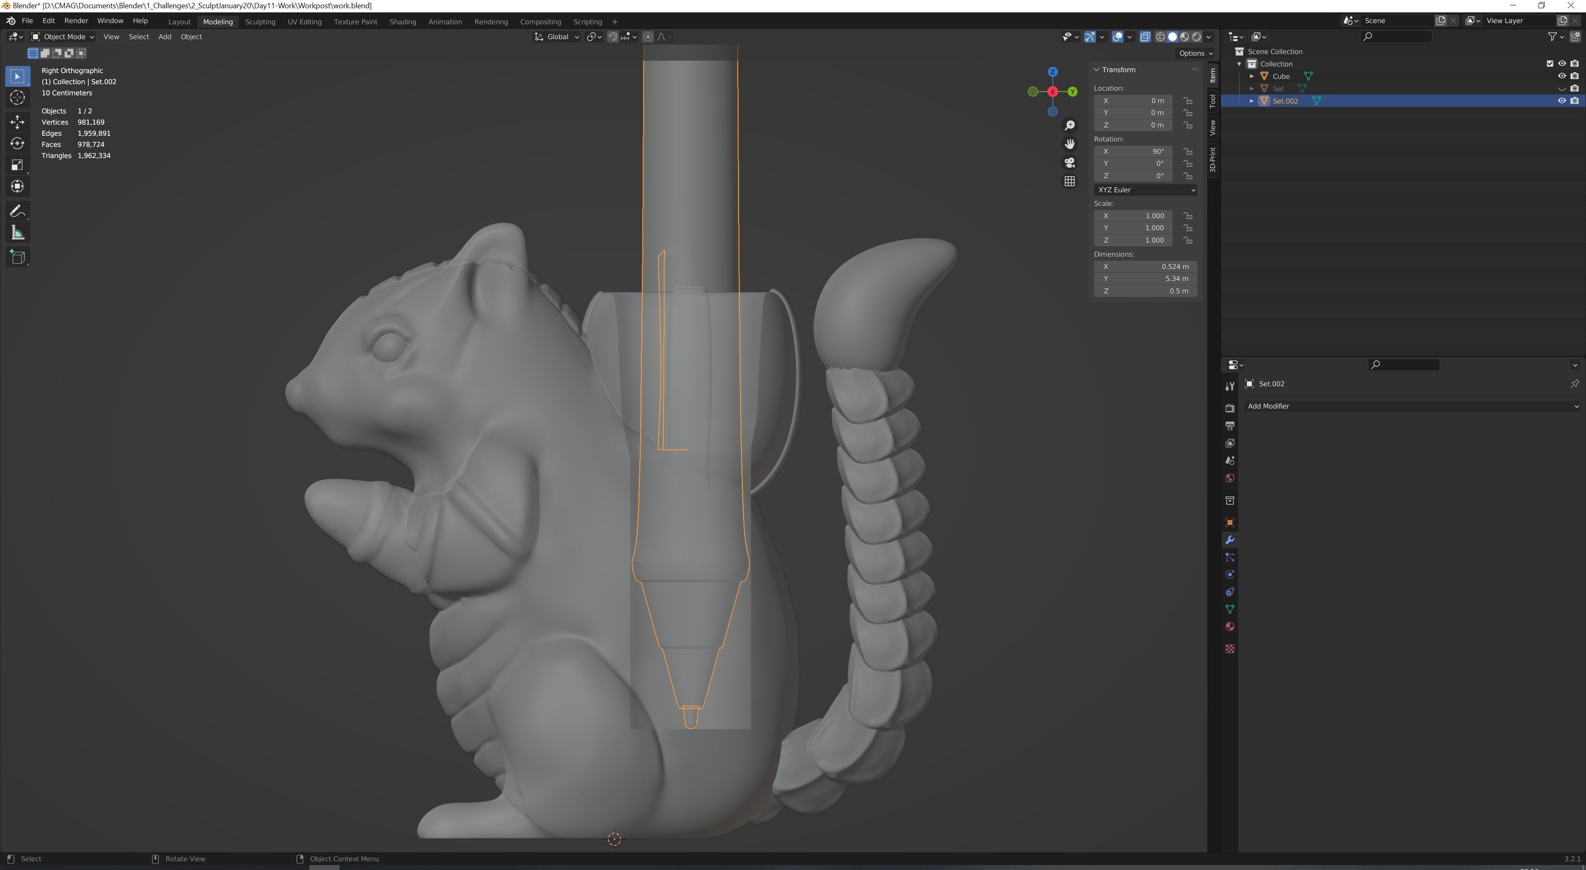This screenshot has width=1586, height=870.
Task: Open the World properties tab
Action: click(x=1230, y=478)
